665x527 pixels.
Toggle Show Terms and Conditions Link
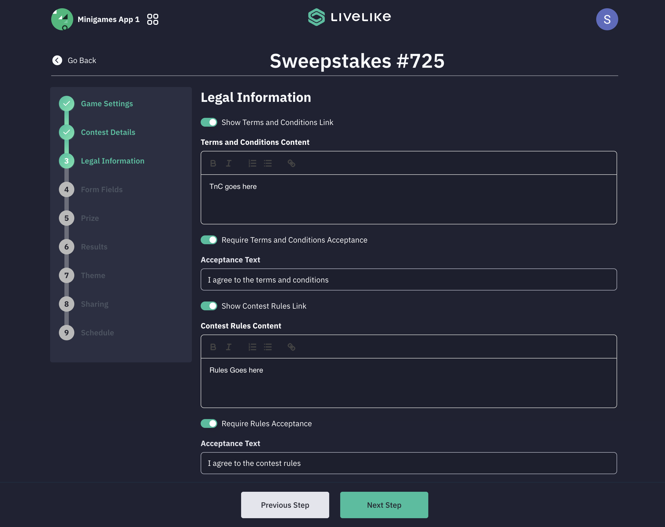click(209, 122)
